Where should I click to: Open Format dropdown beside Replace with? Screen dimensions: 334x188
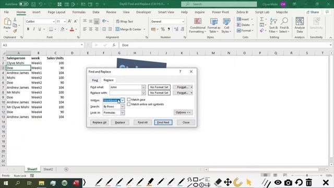(192, 93)
